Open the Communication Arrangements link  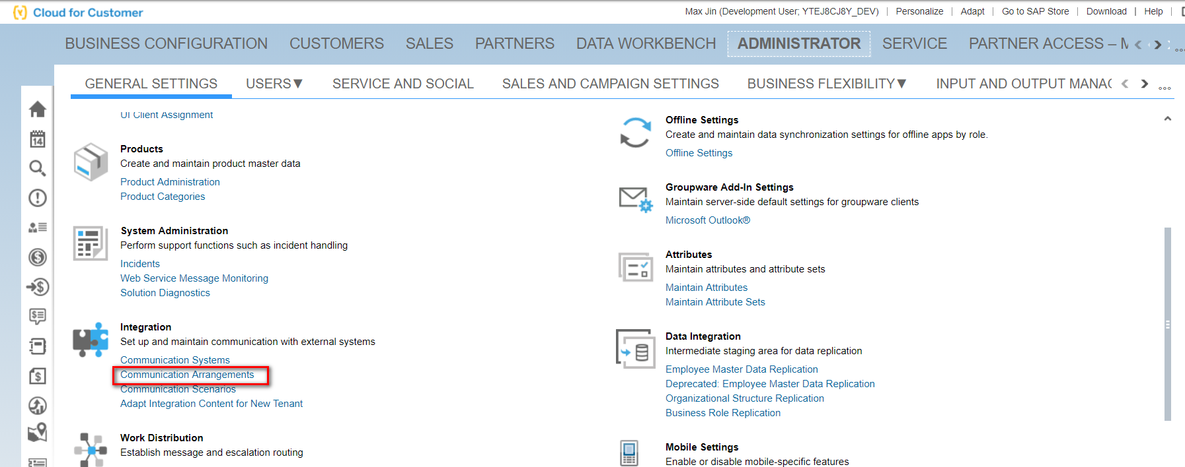tap(187, 375)
